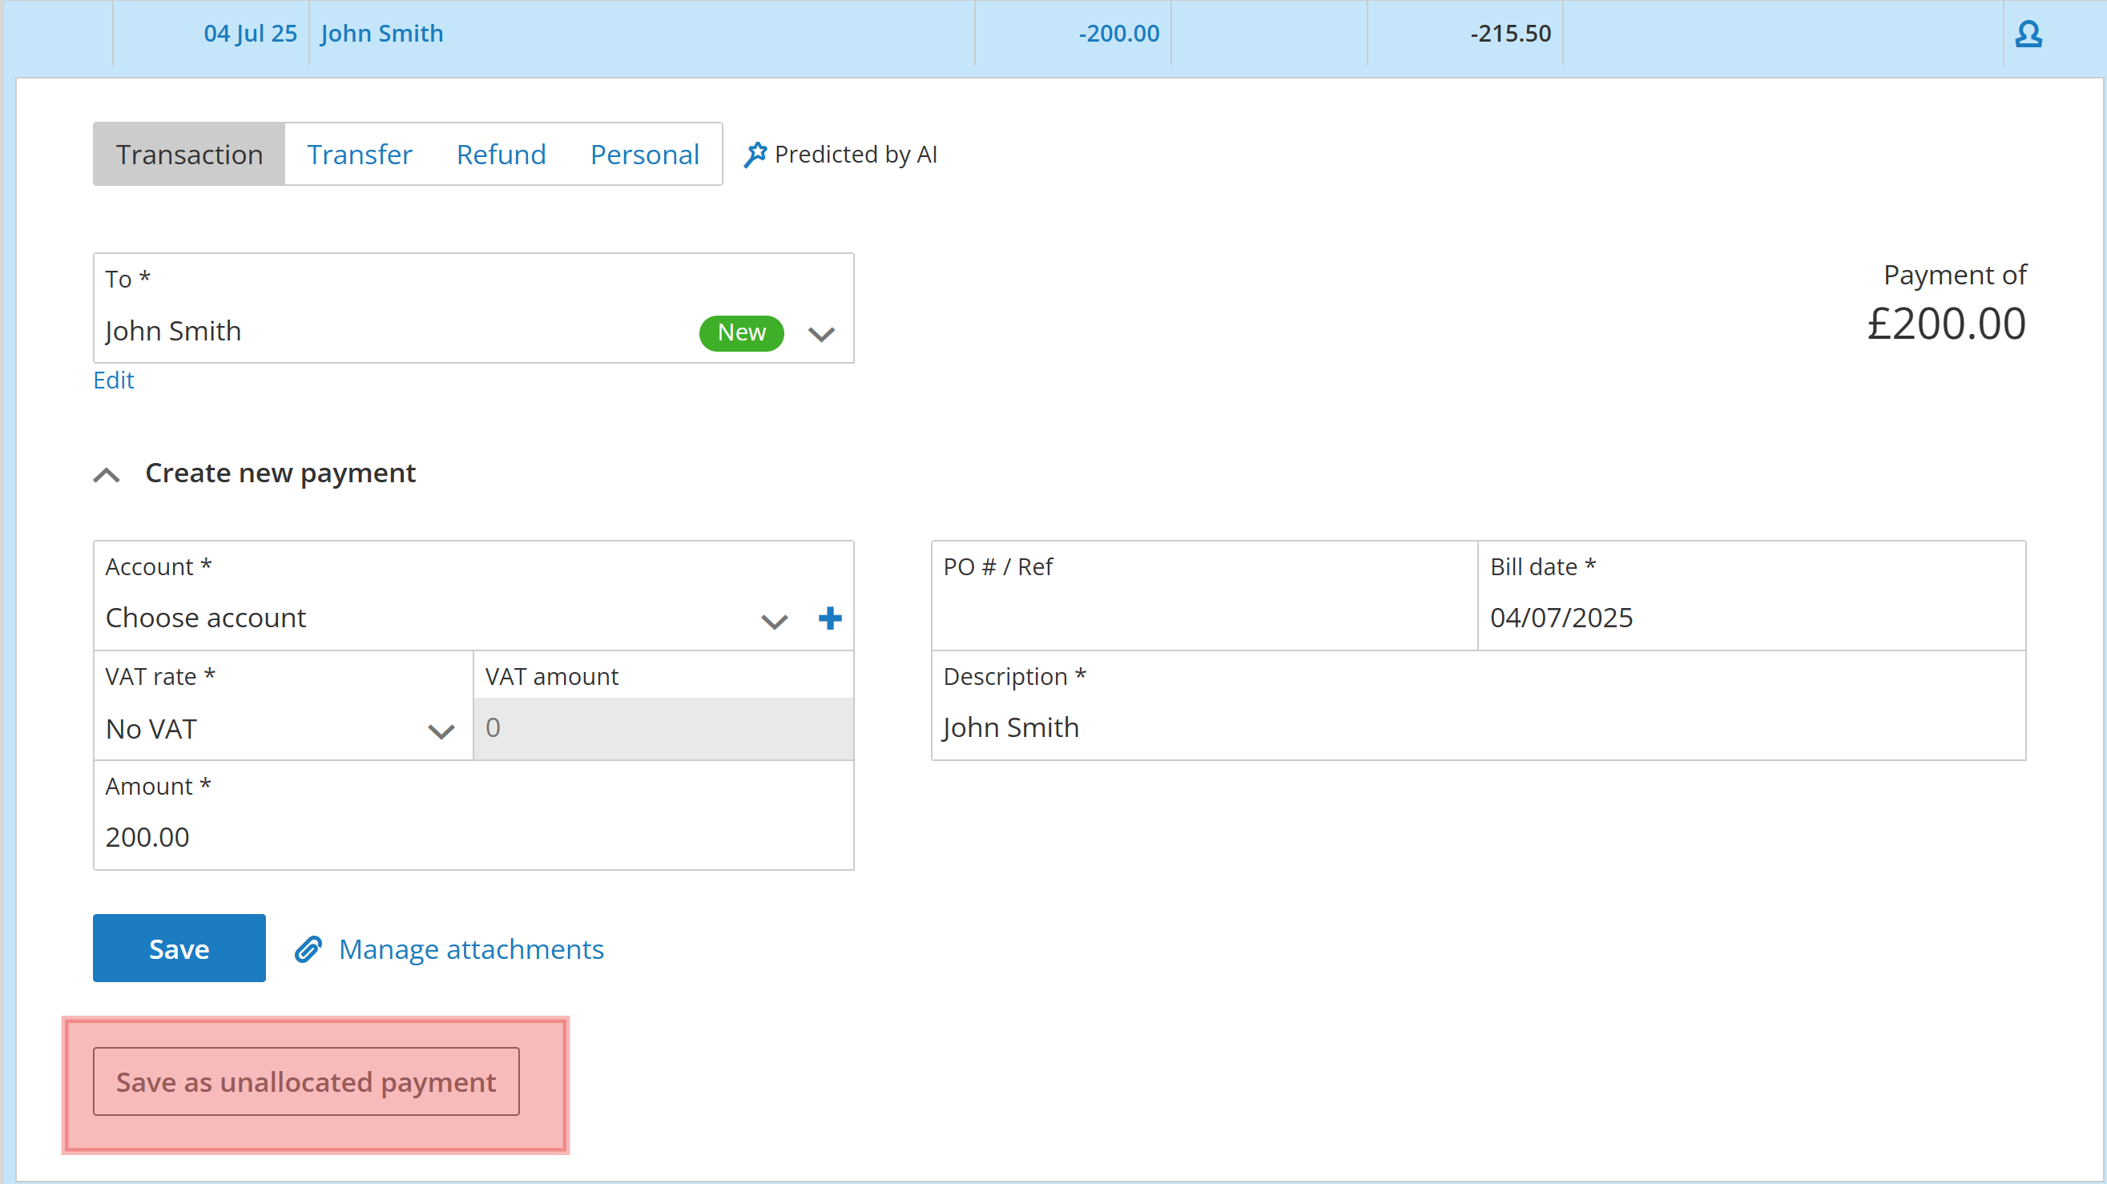The image size is (2107, 1184).
Task: Open the To contact dropdown arrow
Action: coord(820,333)
